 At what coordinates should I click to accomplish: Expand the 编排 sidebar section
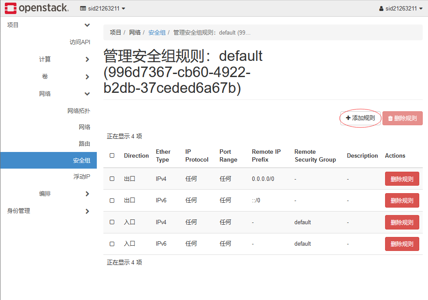64,194
